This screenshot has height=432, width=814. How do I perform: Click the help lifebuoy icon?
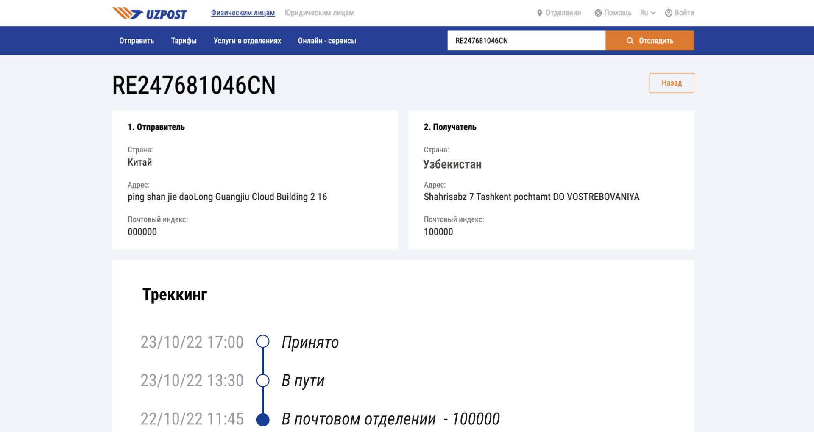[598, 13]
